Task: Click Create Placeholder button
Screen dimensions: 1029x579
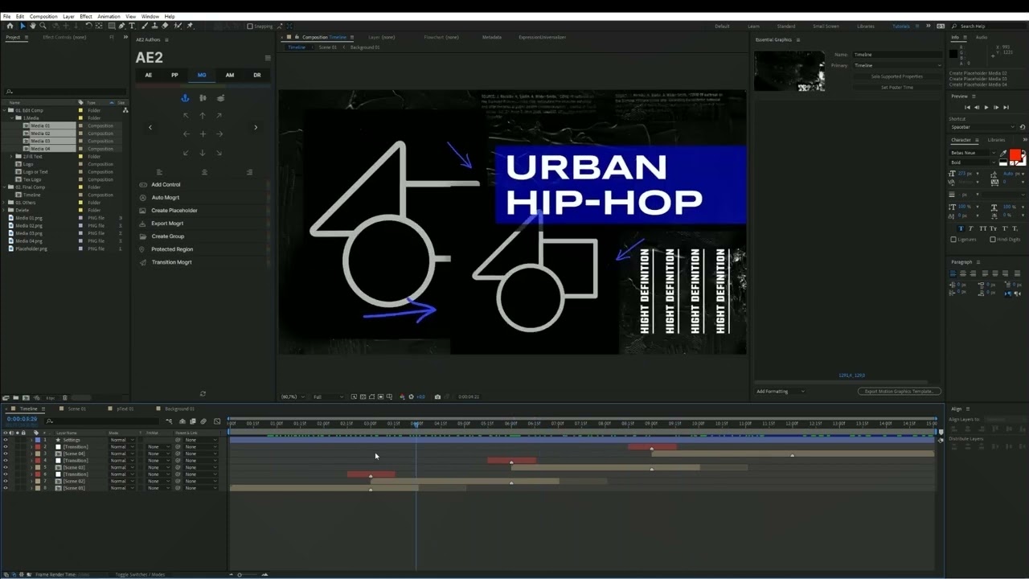Action: (x=174, y=211)
